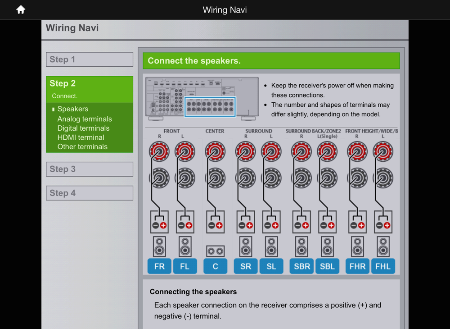Click the Front R black negative terminal
The height and width of the screenshot is (329, 450).
point(159,178)
